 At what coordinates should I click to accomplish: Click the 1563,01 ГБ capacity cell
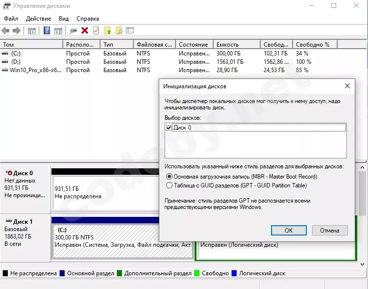point(230,62)
